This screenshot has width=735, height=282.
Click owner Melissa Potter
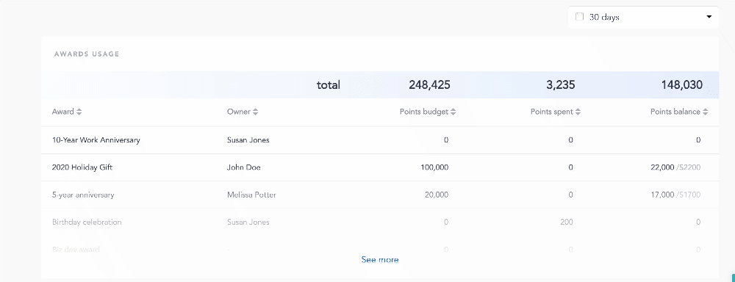point(251,195)
